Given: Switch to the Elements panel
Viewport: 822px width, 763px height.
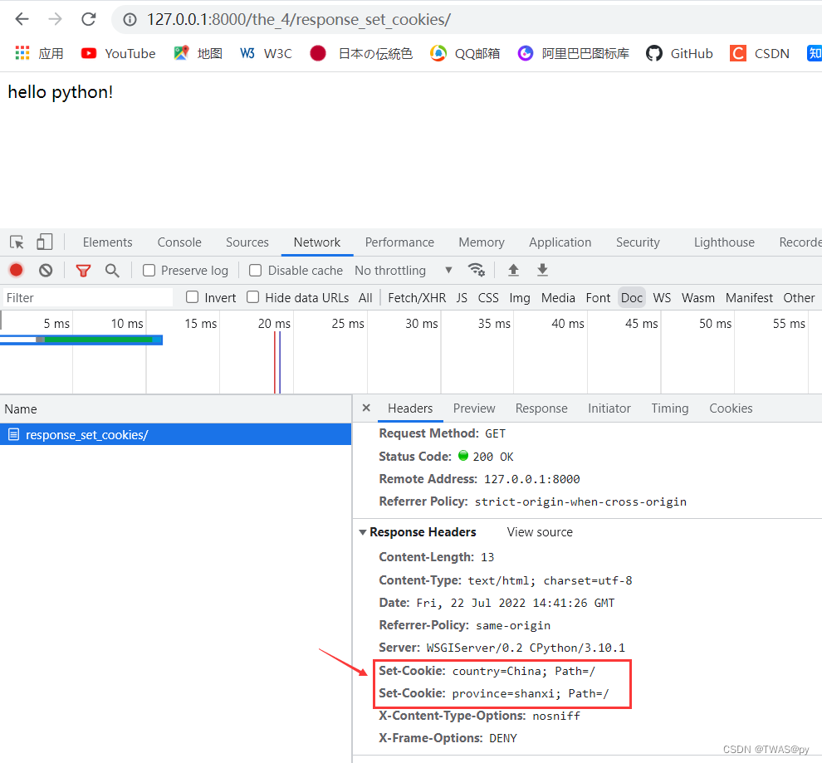Looking at the screenshot, I should click(107, 242).
